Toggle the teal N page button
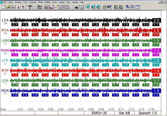 point(98,7)
